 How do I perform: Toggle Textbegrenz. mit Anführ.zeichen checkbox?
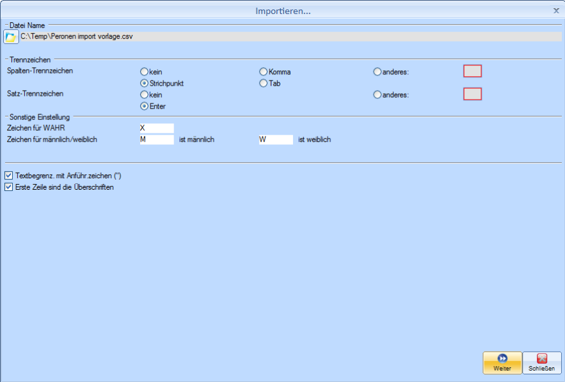pyautogui.click(x=8, y=175)
